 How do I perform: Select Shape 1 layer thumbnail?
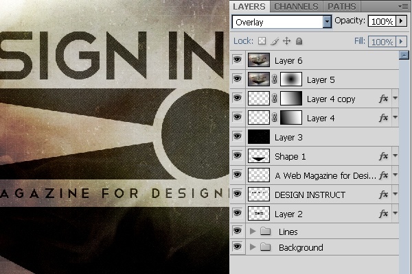[x=259, y=156]
